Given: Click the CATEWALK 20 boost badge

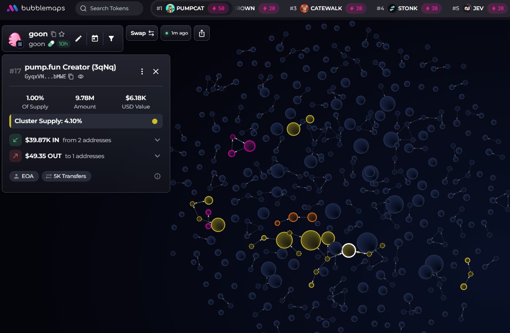Looking at the screenshot, I should click(x=356, y=8).
